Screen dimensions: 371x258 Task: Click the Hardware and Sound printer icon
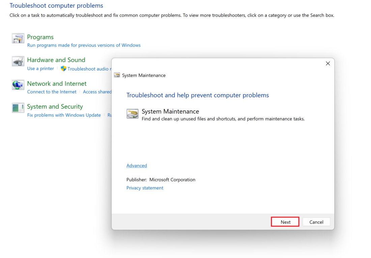pos(18,61)
